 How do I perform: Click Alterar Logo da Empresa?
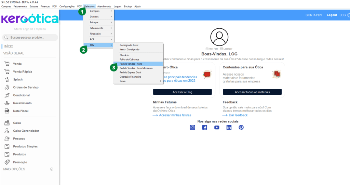tap(30, 29)
